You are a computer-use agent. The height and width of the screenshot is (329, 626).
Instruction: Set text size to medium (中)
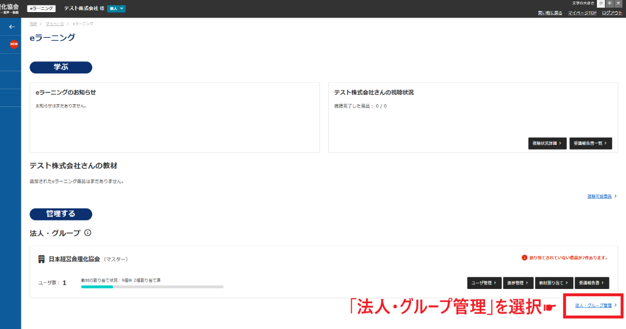click(610, 3)
